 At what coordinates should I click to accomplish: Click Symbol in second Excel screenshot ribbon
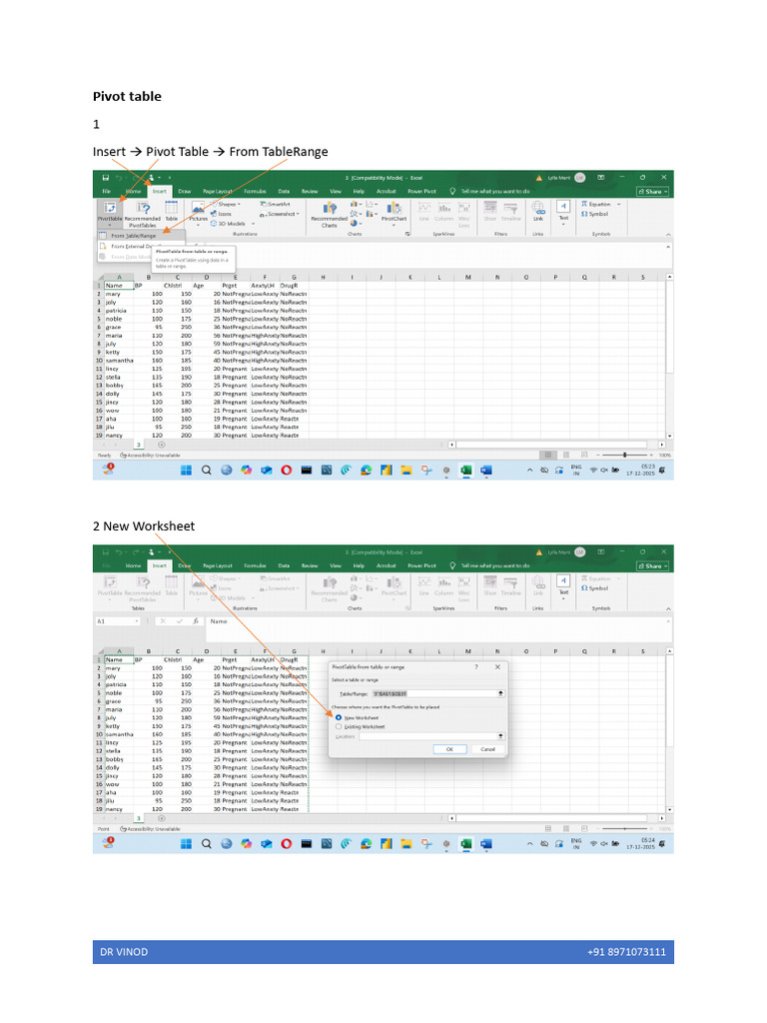595,588
